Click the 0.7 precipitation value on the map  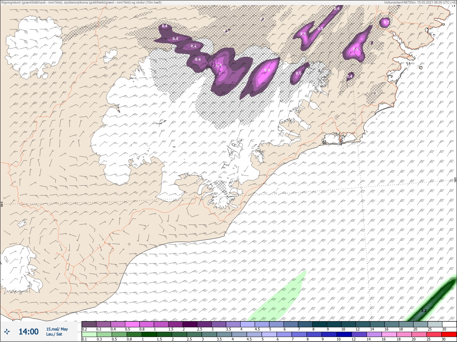386,22
